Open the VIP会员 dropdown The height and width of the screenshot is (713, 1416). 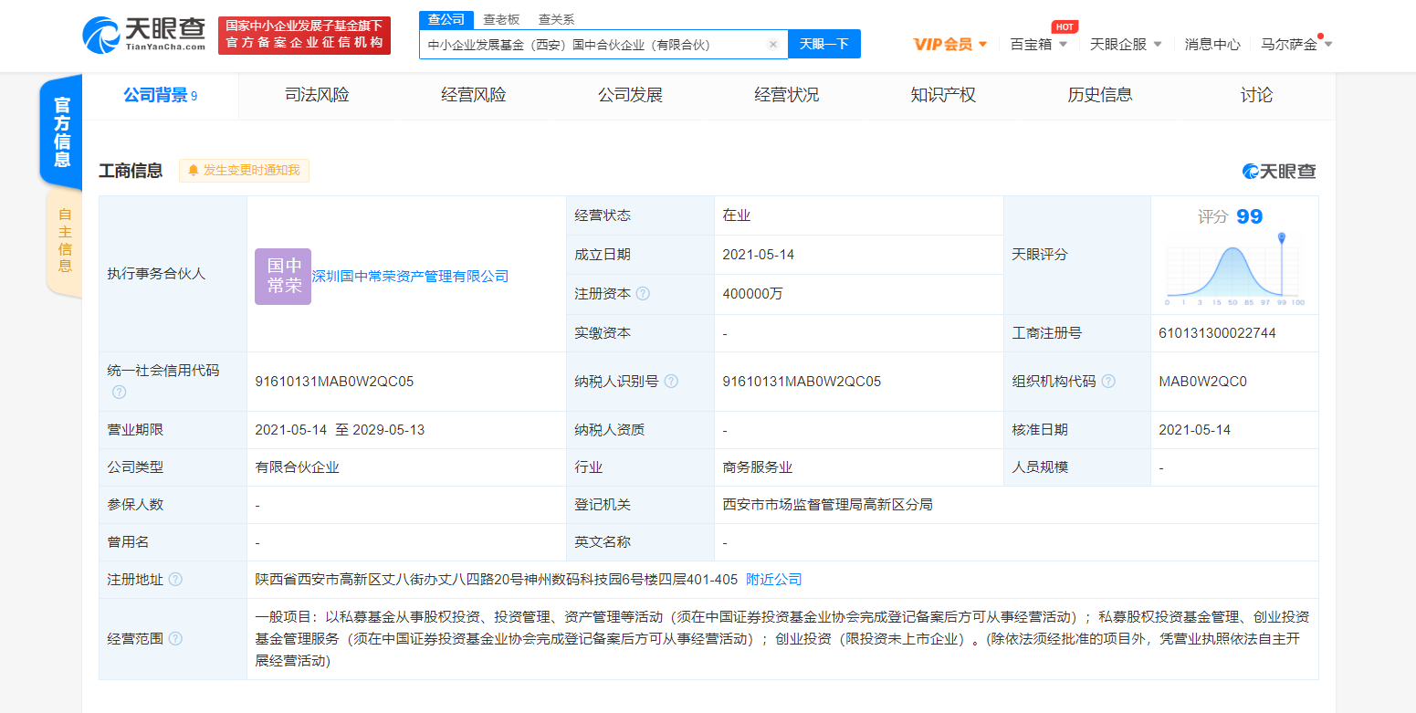pyautogui.click(x=950, y=44)
